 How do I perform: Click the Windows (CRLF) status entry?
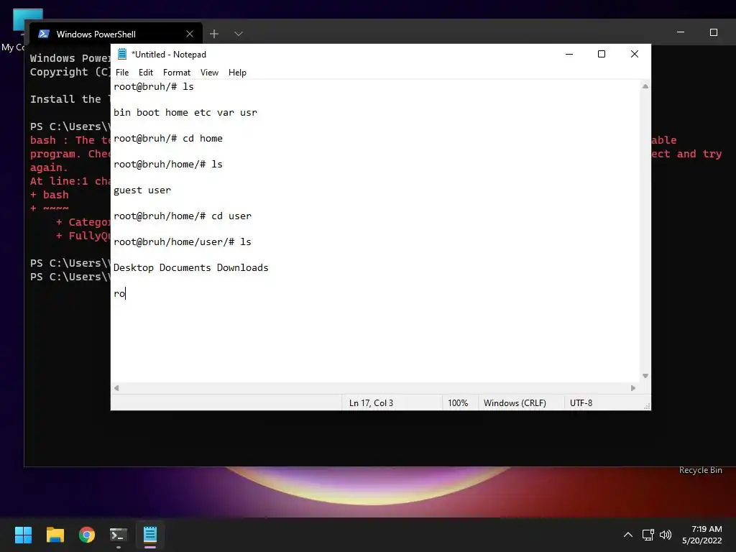(515, 402)
